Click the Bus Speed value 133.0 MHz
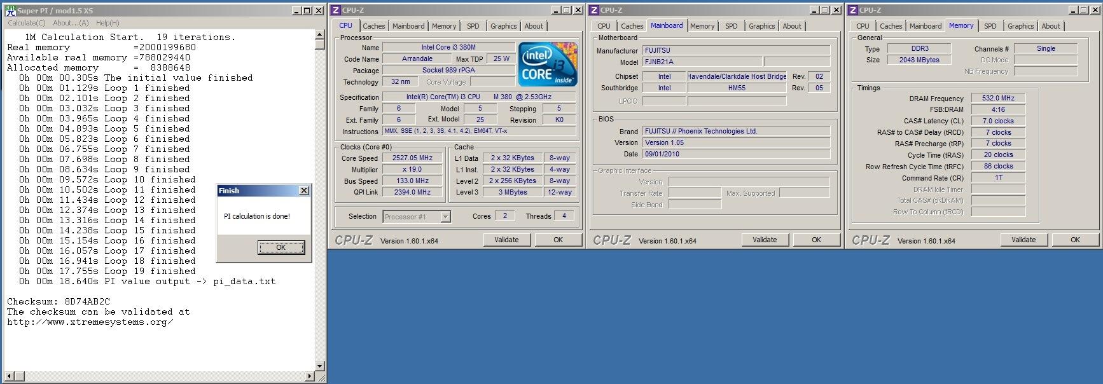 pyautogui.click(x=413, y=181)
